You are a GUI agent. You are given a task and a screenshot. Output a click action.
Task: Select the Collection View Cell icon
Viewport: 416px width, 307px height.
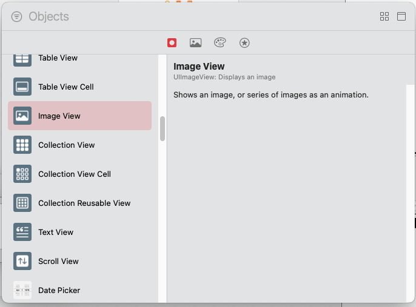pos(22,174)
